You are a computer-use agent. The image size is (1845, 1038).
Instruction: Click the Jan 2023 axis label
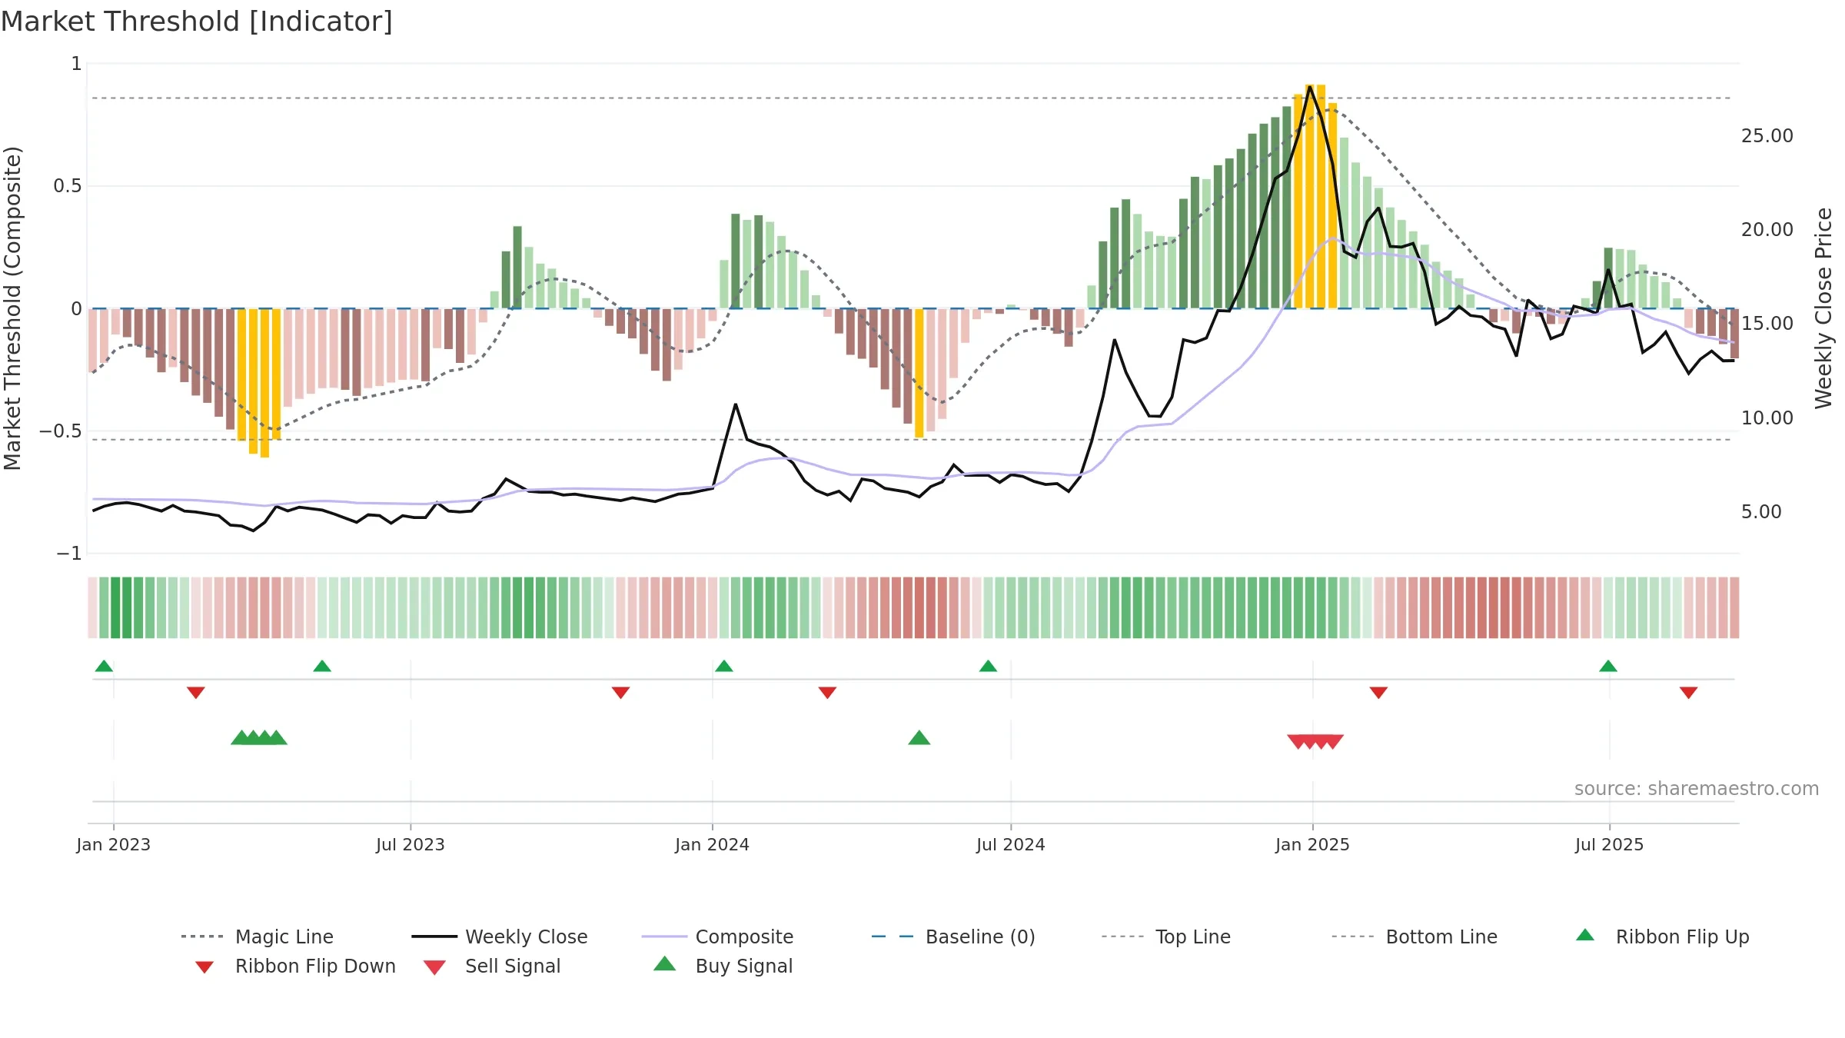pos(114,845)
